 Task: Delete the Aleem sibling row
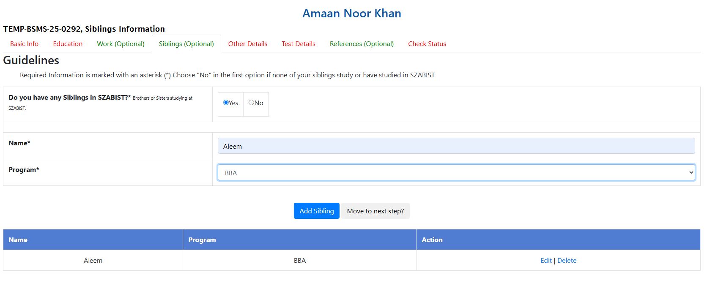[x=567, y=260]
